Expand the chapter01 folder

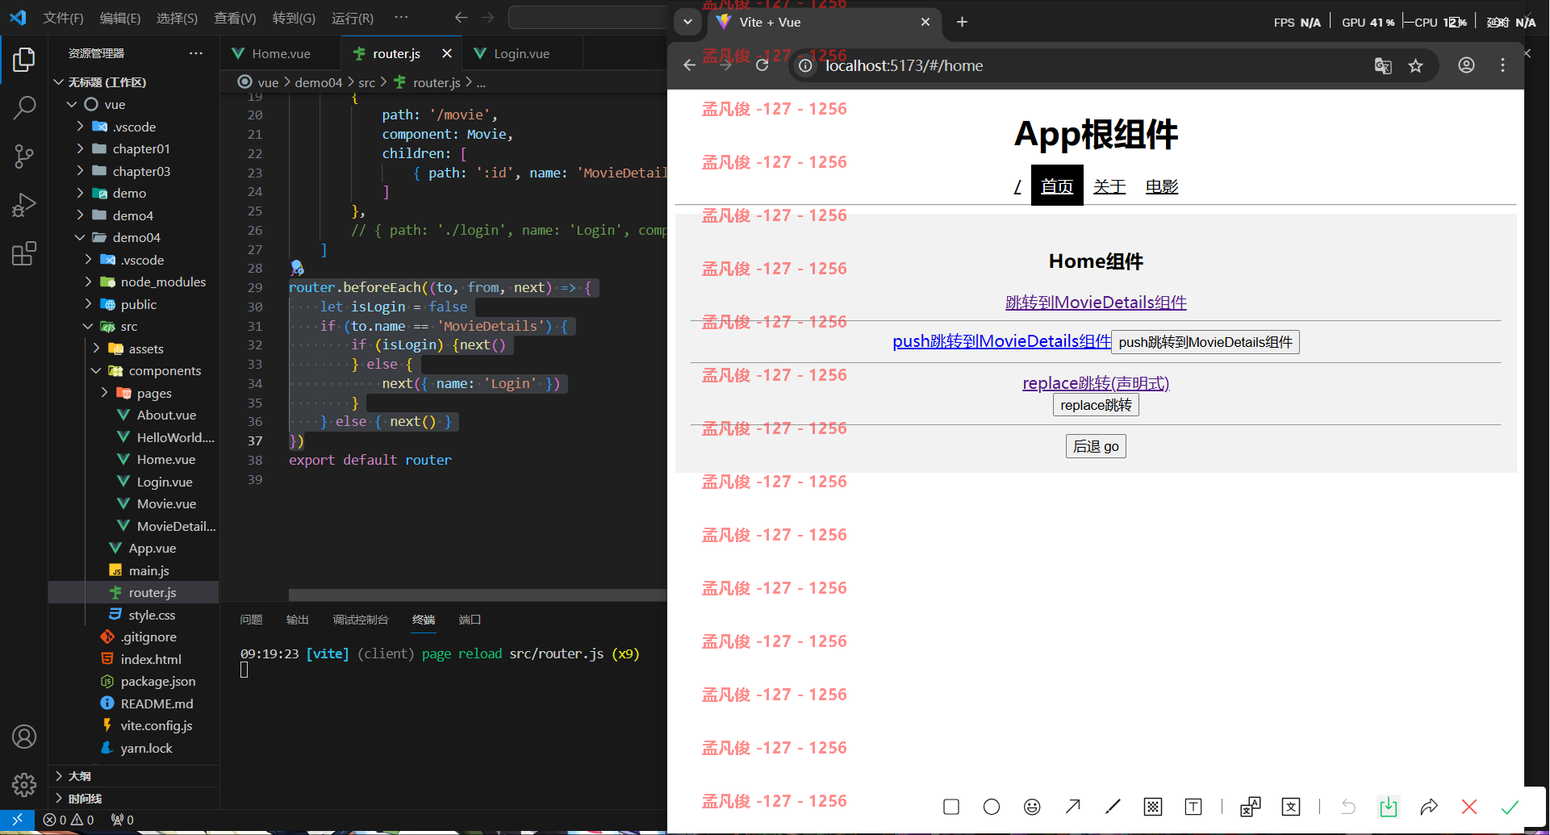140,148
